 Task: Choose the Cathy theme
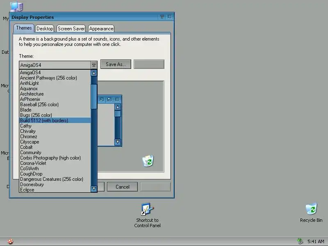[55, 126]
